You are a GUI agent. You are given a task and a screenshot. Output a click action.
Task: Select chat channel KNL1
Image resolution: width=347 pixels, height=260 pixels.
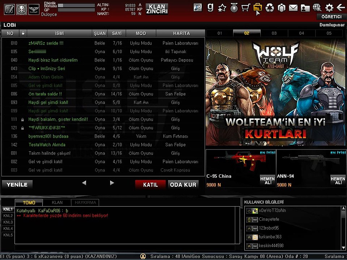(8, 209)
